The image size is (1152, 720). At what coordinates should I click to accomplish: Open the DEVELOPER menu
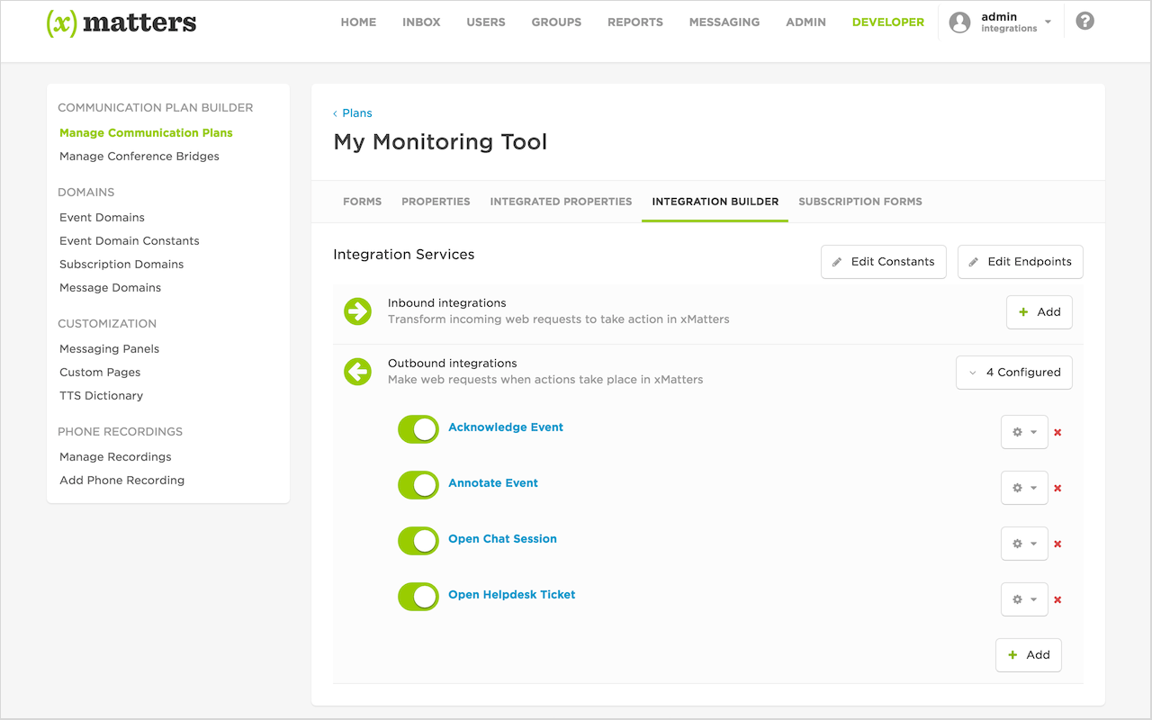tap(888, 22)
